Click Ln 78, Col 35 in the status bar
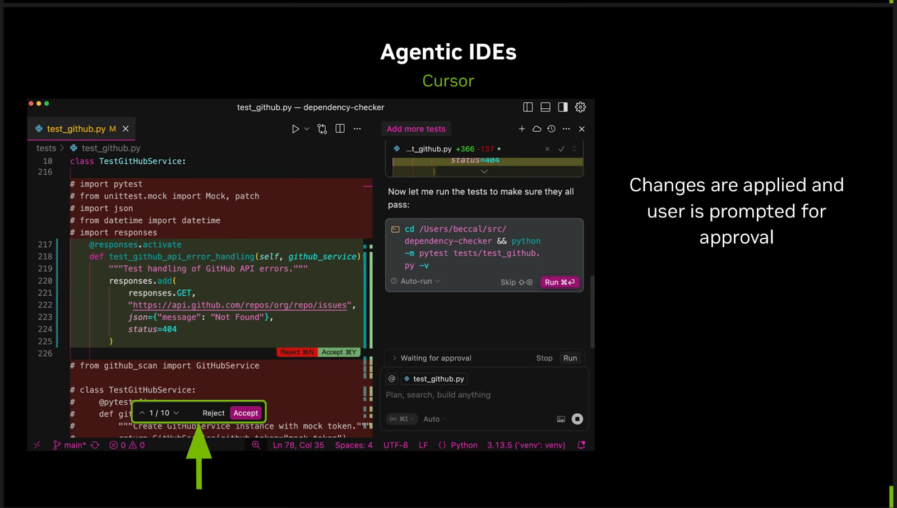 298,445
